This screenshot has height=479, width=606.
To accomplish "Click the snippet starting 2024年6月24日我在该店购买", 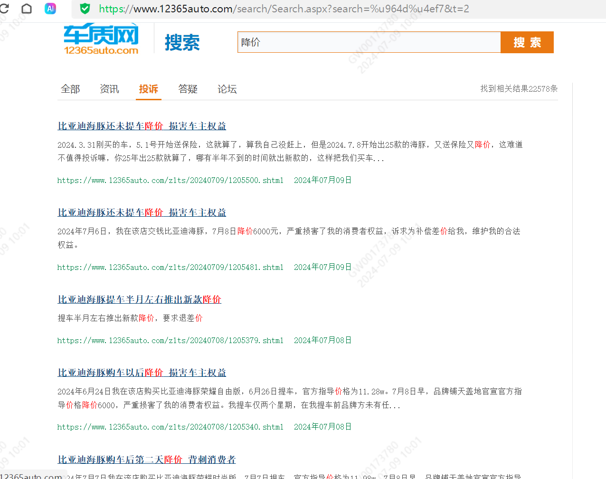I will 290,398.
